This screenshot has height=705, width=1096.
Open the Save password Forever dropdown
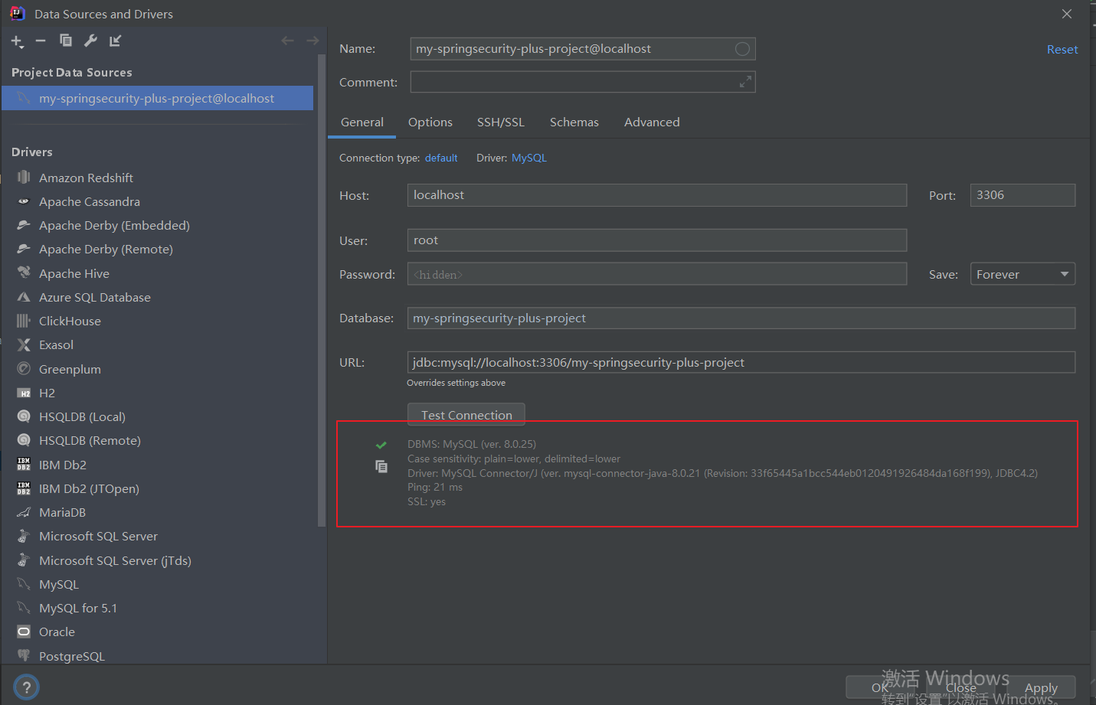1022,274
